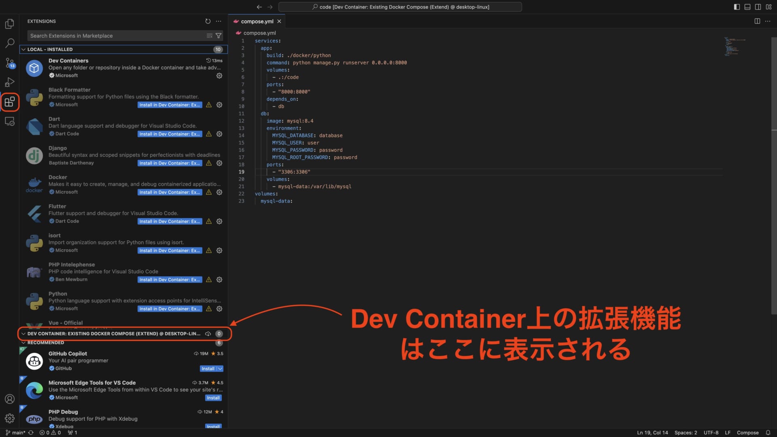
Task: Change LF end of line sequence
Action: pos(728,433)
